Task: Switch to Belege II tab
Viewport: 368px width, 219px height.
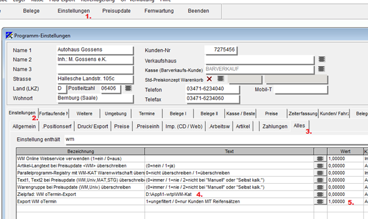Action: point(209,113)
